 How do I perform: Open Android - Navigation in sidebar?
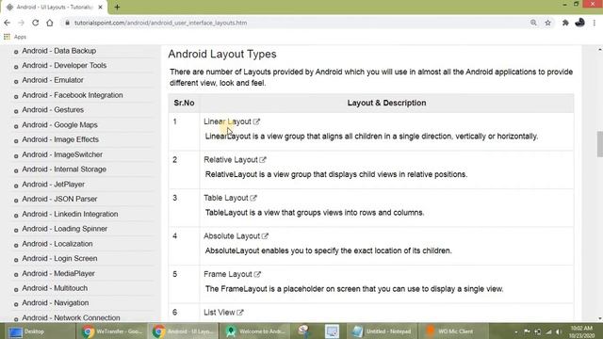click(55, 303)
